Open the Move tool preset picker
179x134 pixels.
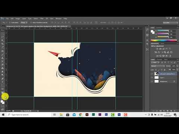(4, 23)
